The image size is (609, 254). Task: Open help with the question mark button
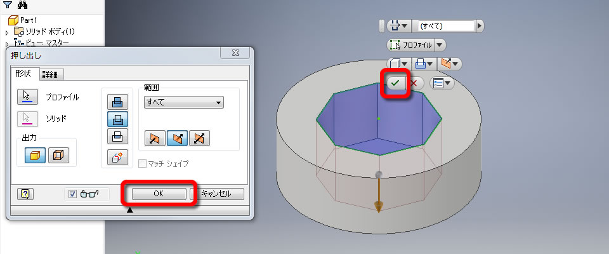(x=25, y=194)
